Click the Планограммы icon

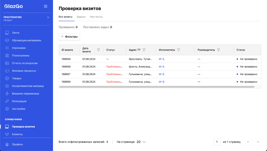(7, 56)
